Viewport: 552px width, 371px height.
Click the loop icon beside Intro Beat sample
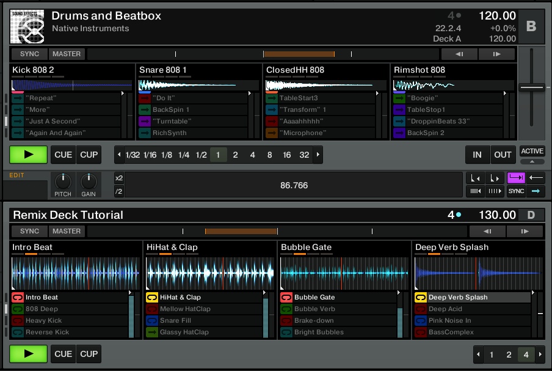coord(18,298)
